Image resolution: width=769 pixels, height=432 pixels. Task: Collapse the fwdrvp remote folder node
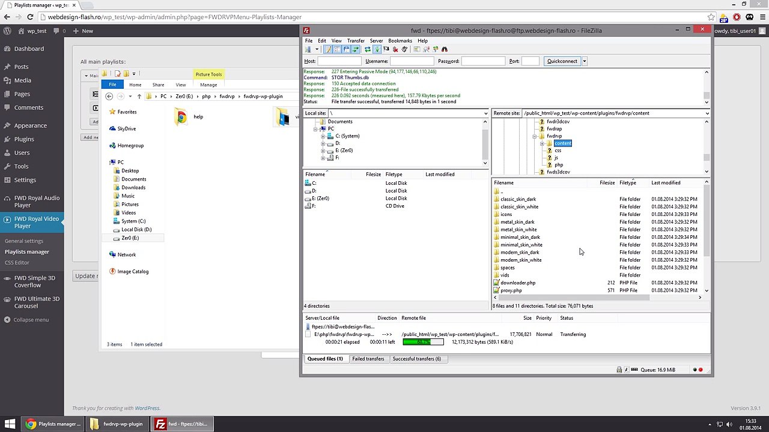535,136
